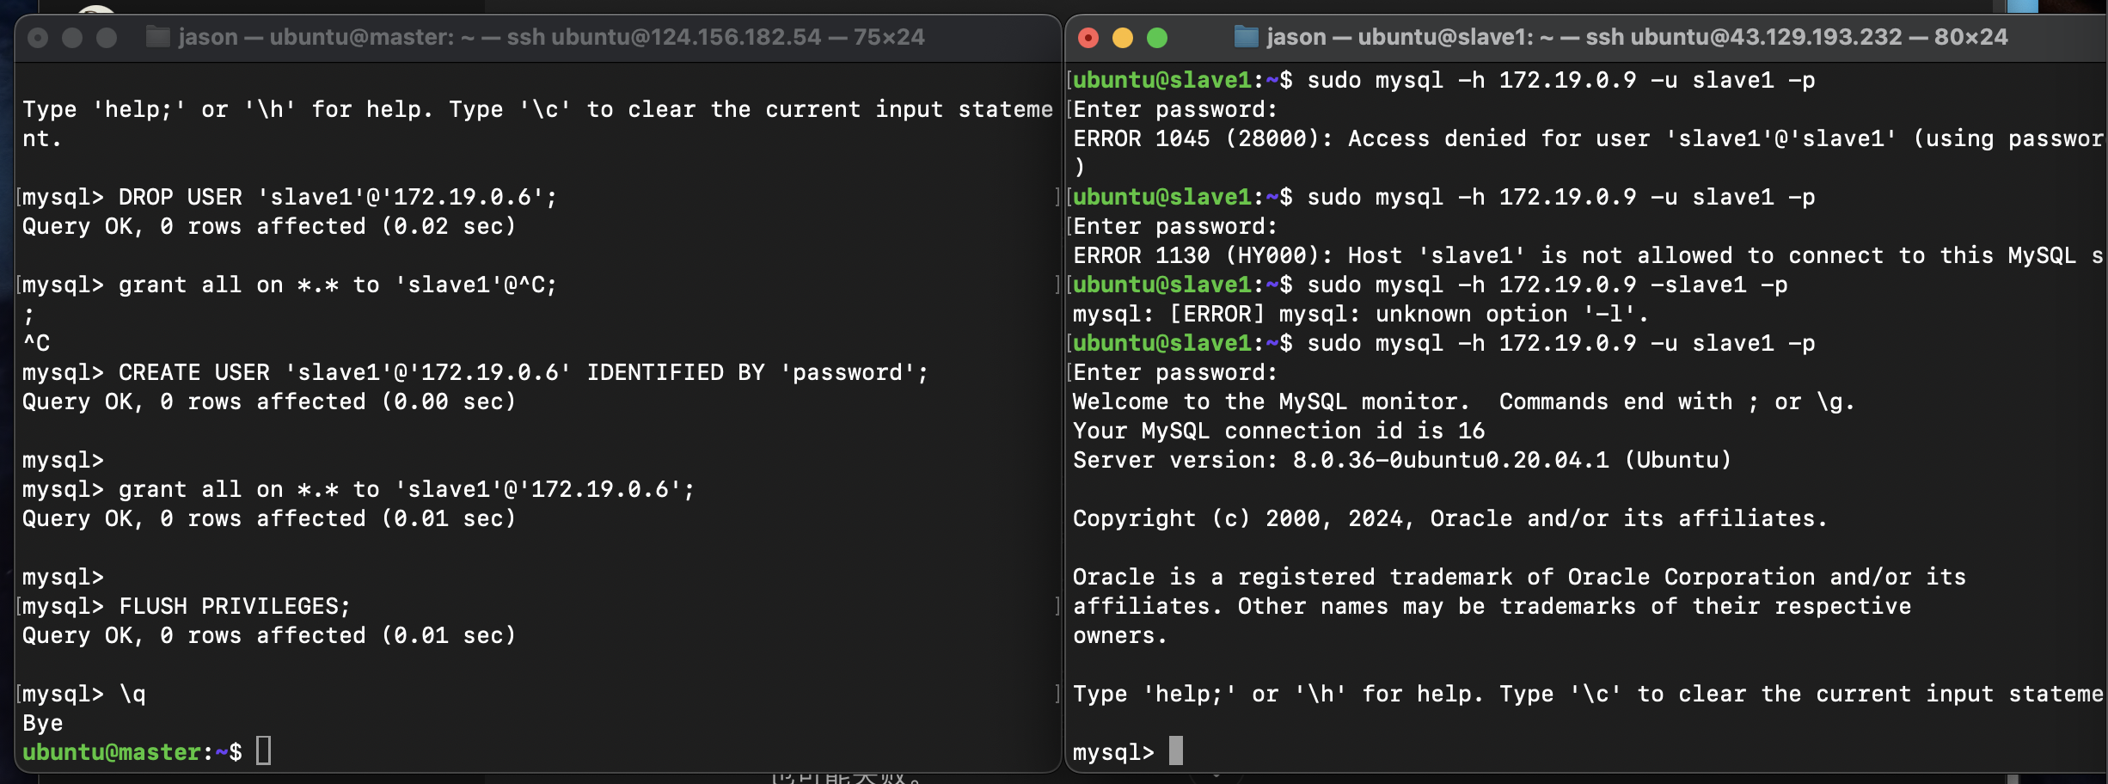
Task: Minimize the slave1 terminal with yellow button
Action: [1123, 38]
